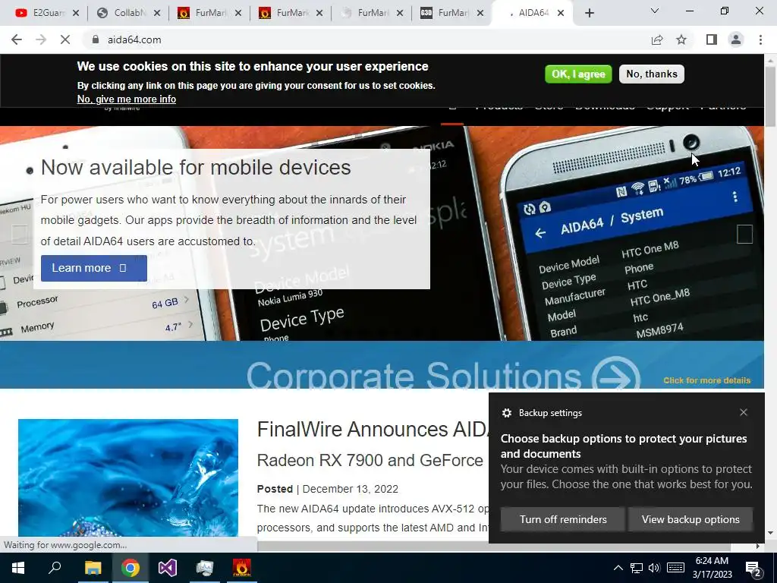Close the E2Guar tab
Viewport: 777px width, 583px height.
[x=76, y=14]
